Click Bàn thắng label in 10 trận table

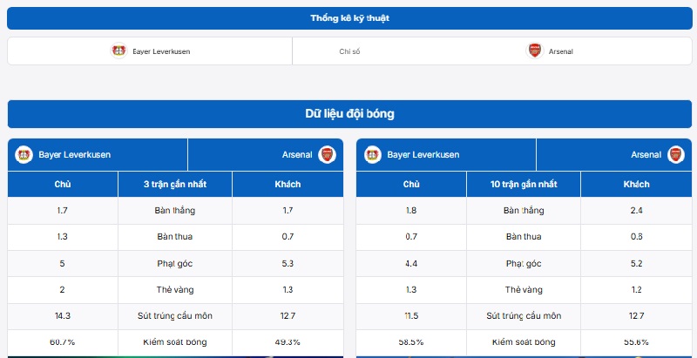(x=524, y=211)
